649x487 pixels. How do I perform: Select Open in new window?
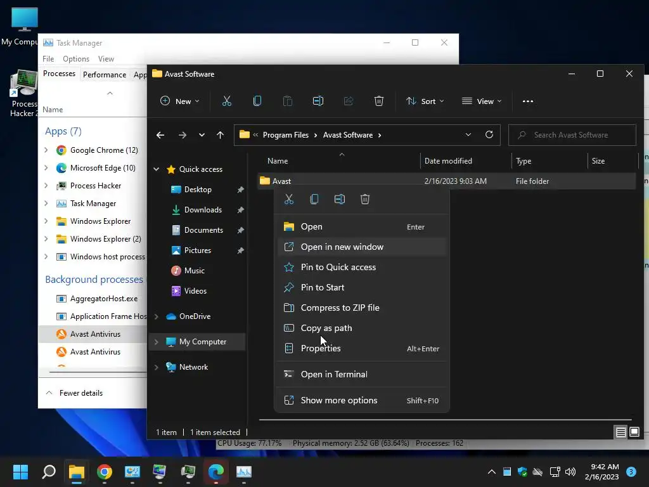pyautogui.click(x=361, y=247)
